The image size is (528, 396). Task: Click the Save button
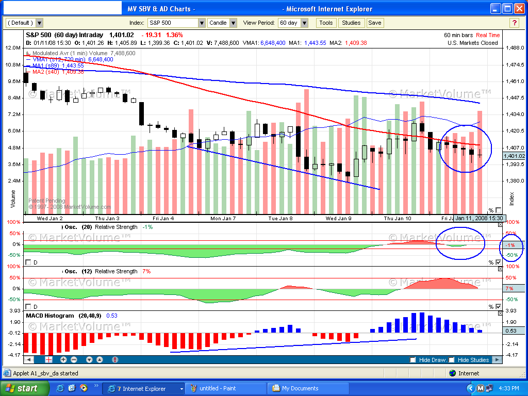pyautogui.click(x=375, y=23)
